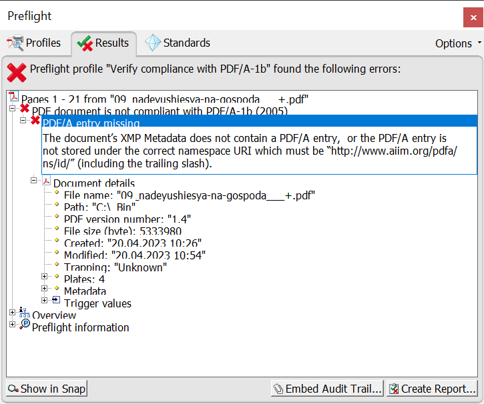The height and width of the screenshot is (404, 484).
Task: Click the red X icon of non-compliant PDF document
Action: [x=25, y=108]
